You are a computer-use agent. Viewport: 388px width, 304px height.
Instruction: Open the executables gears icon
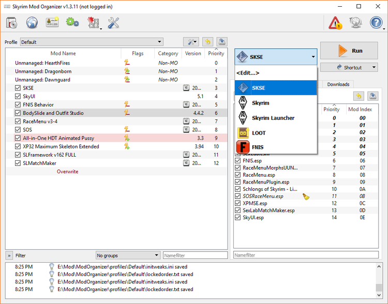click(72, 23)
